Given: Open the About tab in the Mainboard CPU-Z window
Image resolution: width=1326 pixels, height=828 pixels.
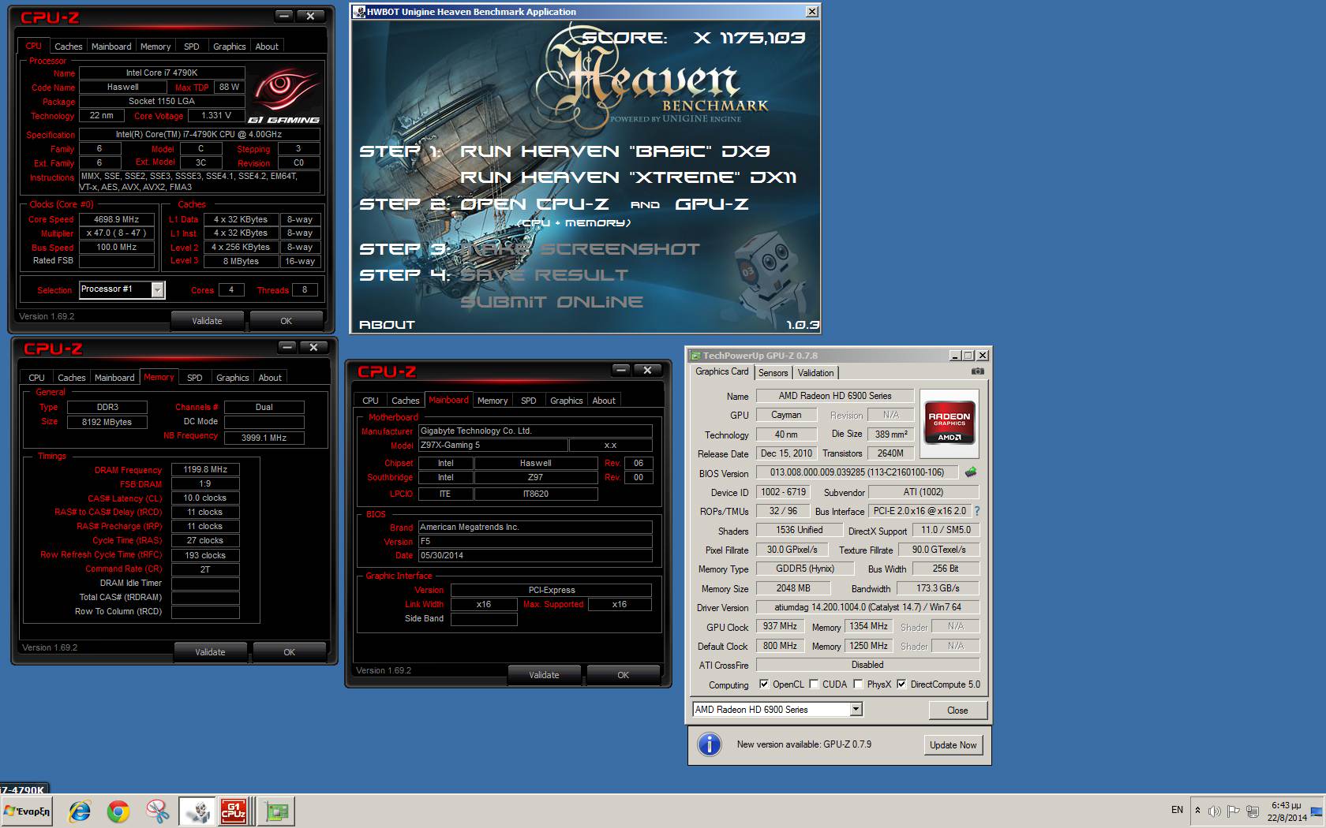Looking at the screenshot, I should coord(604,401).
